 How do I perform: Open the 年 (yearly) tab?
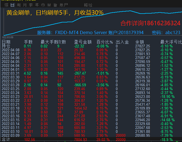coord(37,5)
